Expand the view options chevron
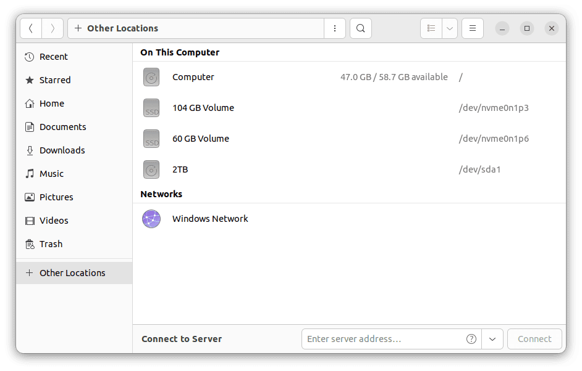Viewport: 582px width, 371px height. [x=449, y=28]
